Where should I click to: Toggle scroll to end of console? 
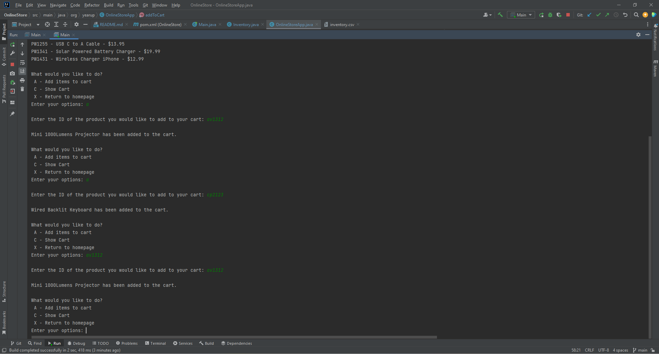click(x=22, y=71)
